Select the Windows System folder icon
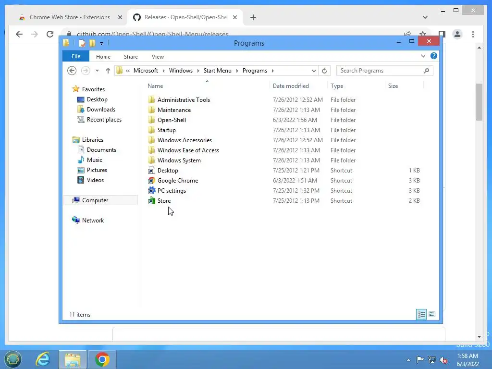This screenshot has height=369, width=492. (151, 160)
